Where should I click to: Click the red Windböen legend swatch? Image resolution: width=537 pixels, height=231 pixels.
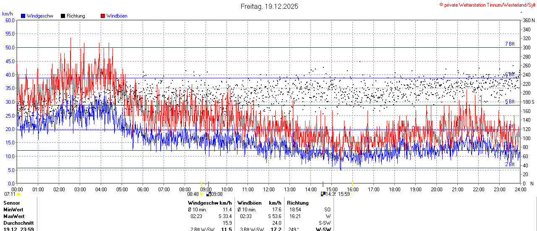(x=103, y=16)
